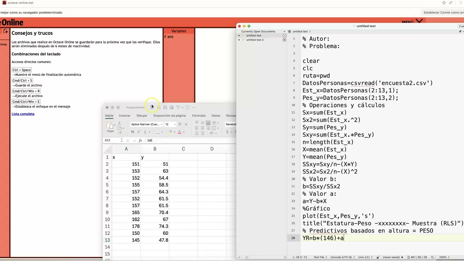Click the Copy icon in Excel ribbon
This screenshot has width=464, height=261.
pyautogui.click(x=119, y=128)
